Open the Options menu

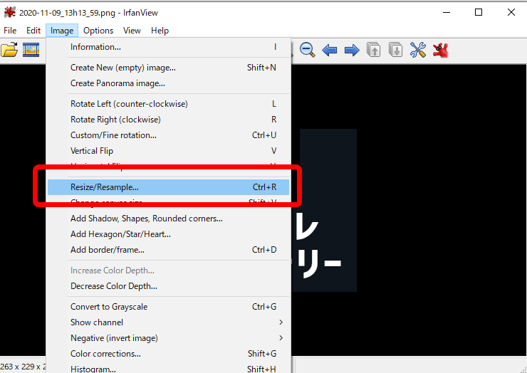[x=98, y=31]
